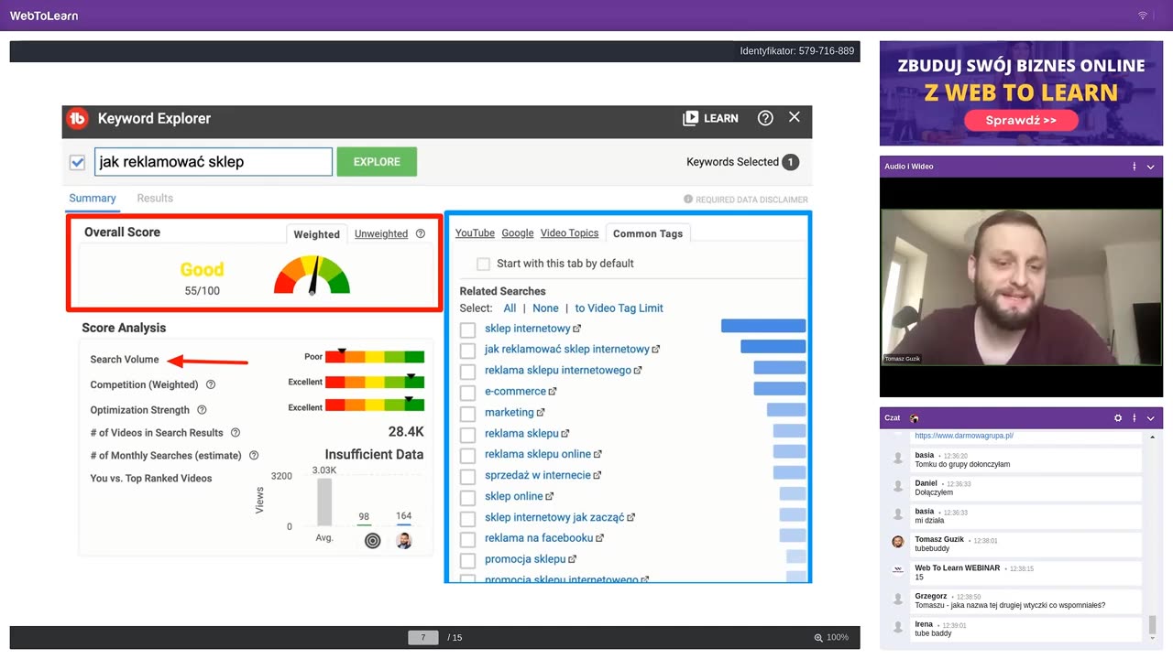
Task: Click help icon beside # of Monthly Searches
Action: [x=254, y=455]
